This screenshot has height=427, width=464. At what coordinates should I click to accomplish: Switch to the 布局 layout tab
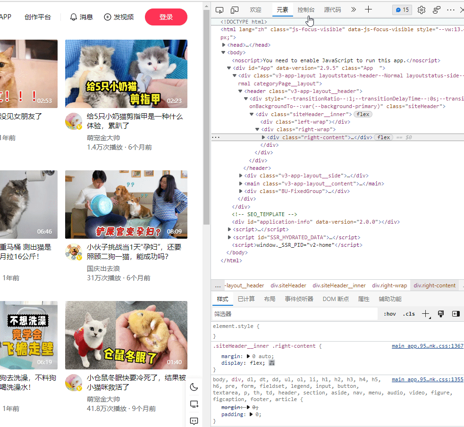click(x=270, y=299)
